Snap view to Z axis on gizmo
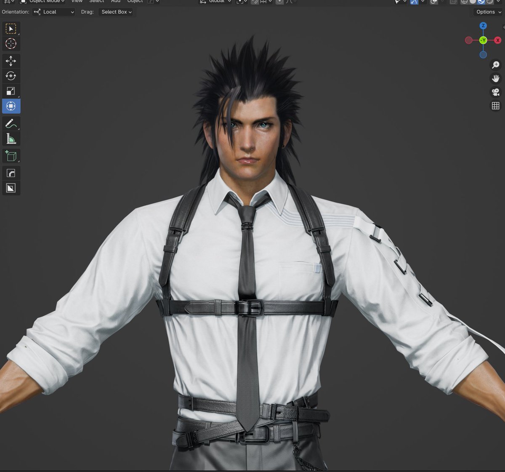This screenshot has height=472, width=505. (483, 26)
